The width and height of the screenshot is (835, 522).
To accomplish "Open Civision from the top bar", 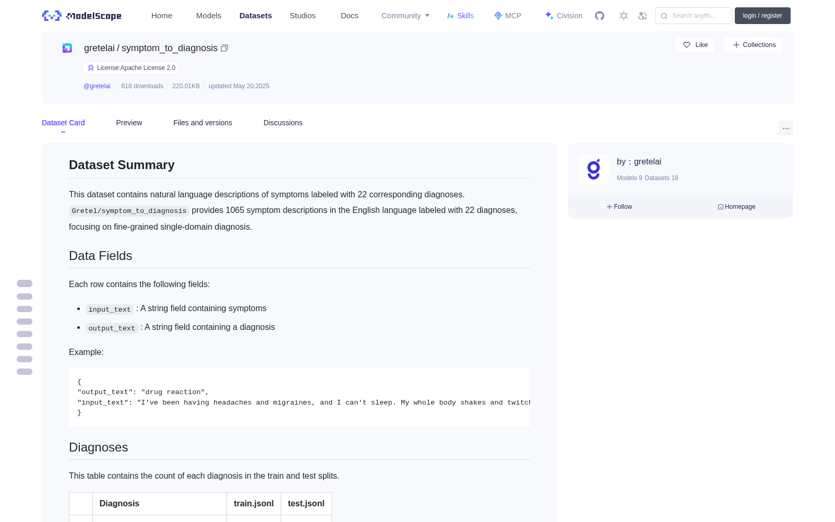I will click(x=563, y=16).
